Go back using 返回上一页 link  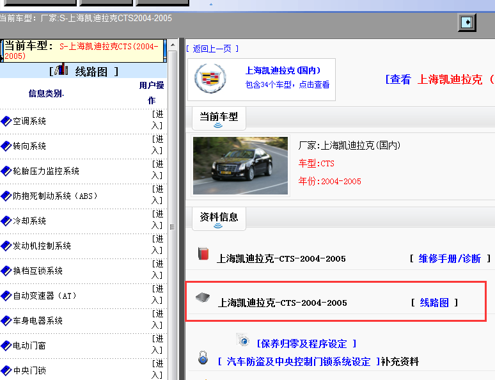(x=212, y=49)
